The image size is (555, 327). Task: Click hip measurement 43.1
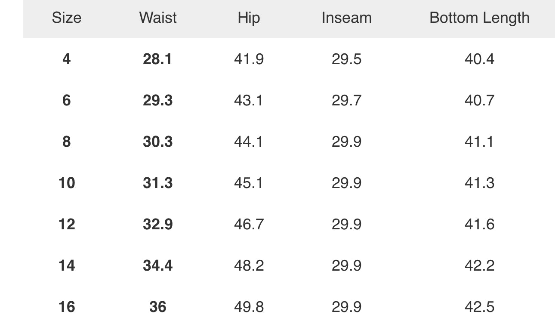pos(249,100)
